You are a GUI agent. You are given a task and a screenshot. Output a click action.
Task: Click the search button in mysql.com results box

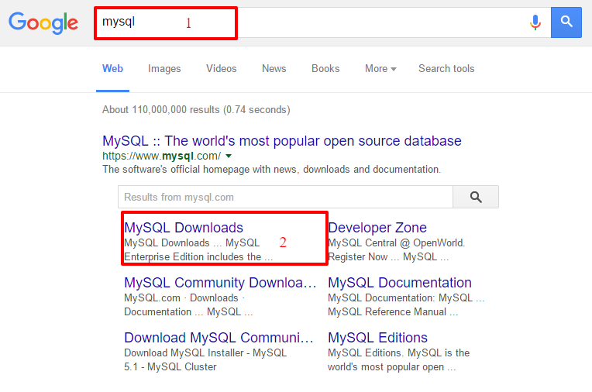[x=476, y=197]
